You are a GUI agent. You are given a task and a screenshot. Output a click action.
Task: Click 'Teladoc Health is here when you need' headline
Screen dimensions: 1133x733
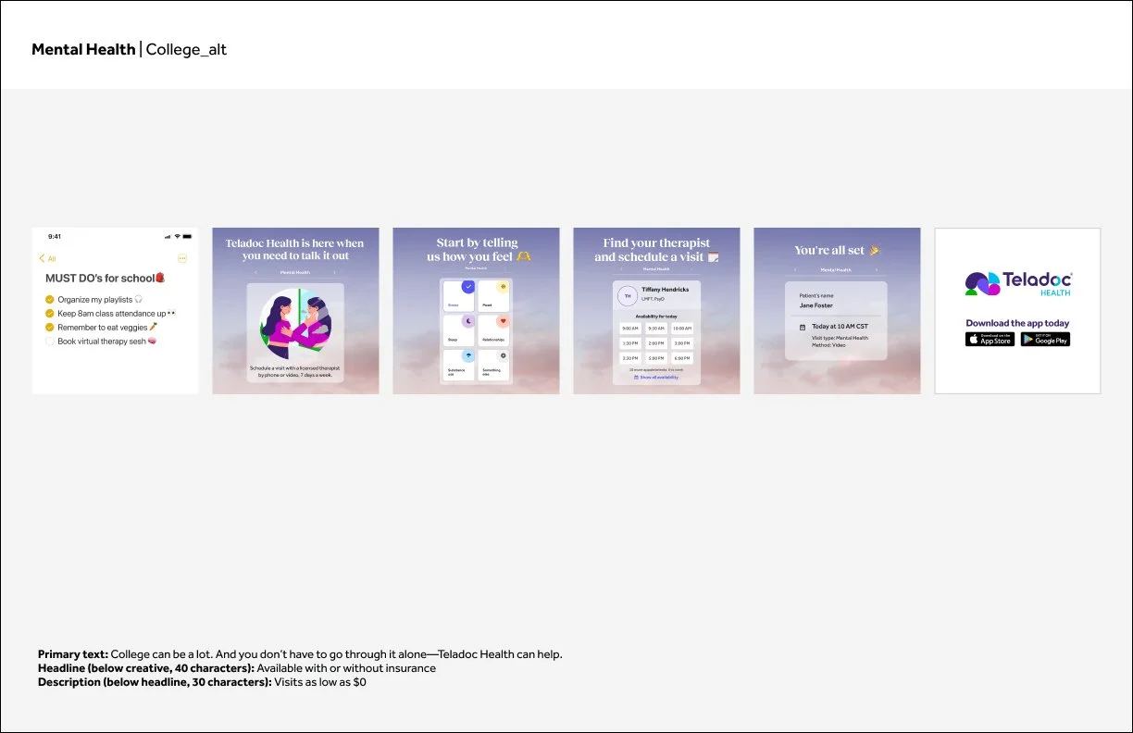(295, 249)
